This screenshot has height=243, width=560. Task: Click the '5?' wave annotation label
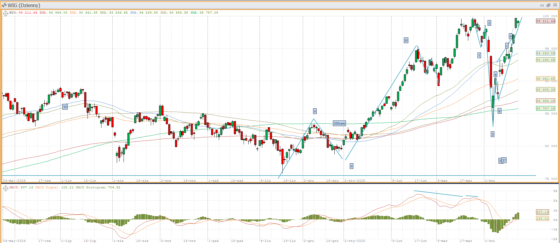[x=504, y=160]
